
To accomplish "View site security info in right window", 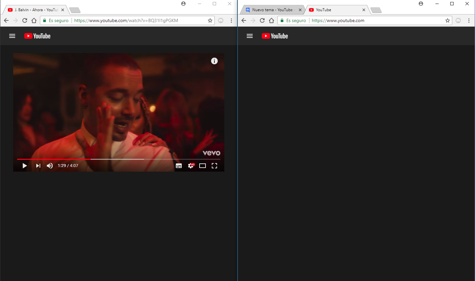I will point(293,20).
